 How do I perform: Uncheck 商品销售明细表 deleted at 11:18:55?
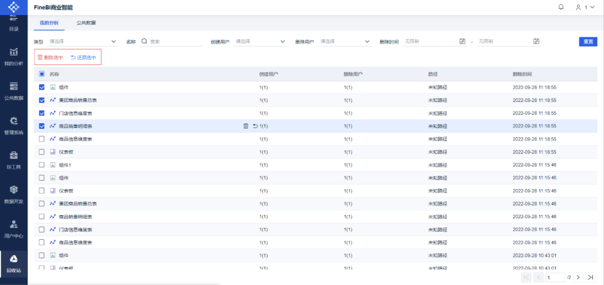(x=41, y=126)
